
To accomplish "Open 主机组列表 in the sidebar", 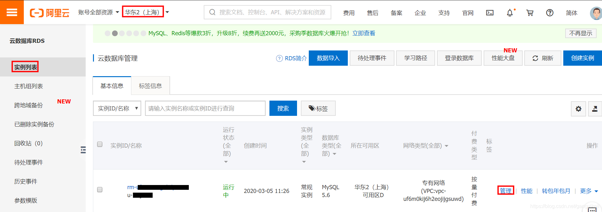I will [29, 86].
